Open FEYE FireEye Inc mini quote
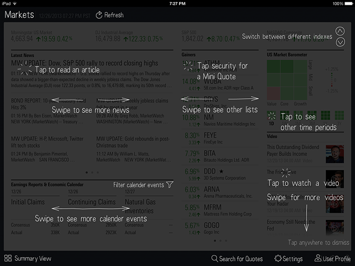The image size is (355, 266). pyautogui.click(x=220, y=138)
